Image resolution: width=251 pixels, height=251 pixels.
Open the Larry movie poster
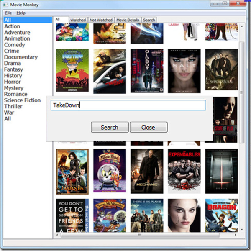click(x=184, y=32)
